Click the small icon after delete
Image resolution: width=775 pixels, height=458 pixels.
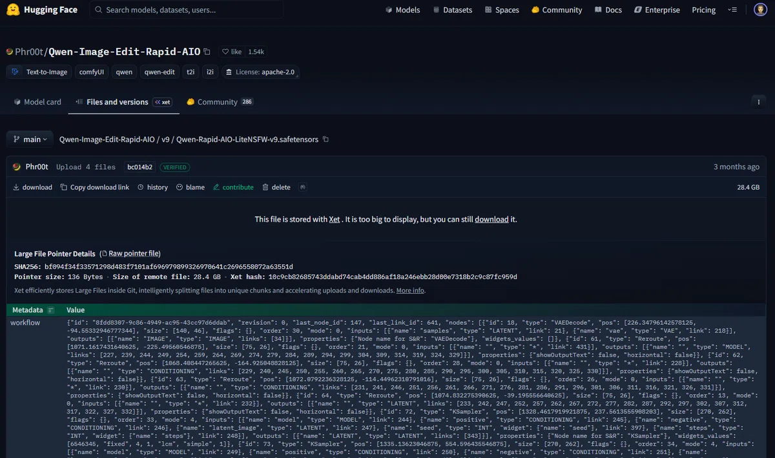[302, 187]
